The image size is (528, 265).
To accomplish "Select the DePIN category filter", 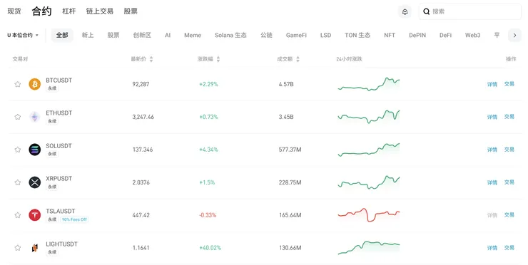I will [417, 35].
